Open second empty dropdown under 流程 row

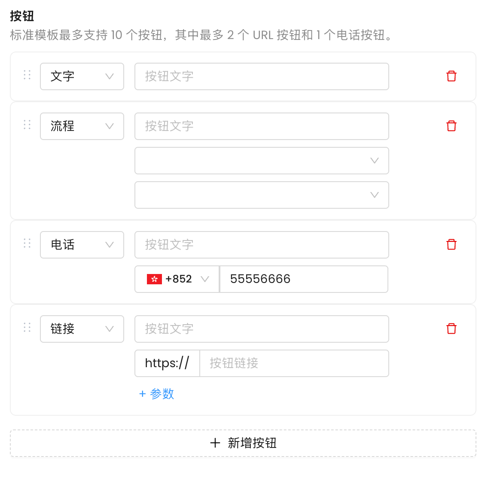coord(262,195)
